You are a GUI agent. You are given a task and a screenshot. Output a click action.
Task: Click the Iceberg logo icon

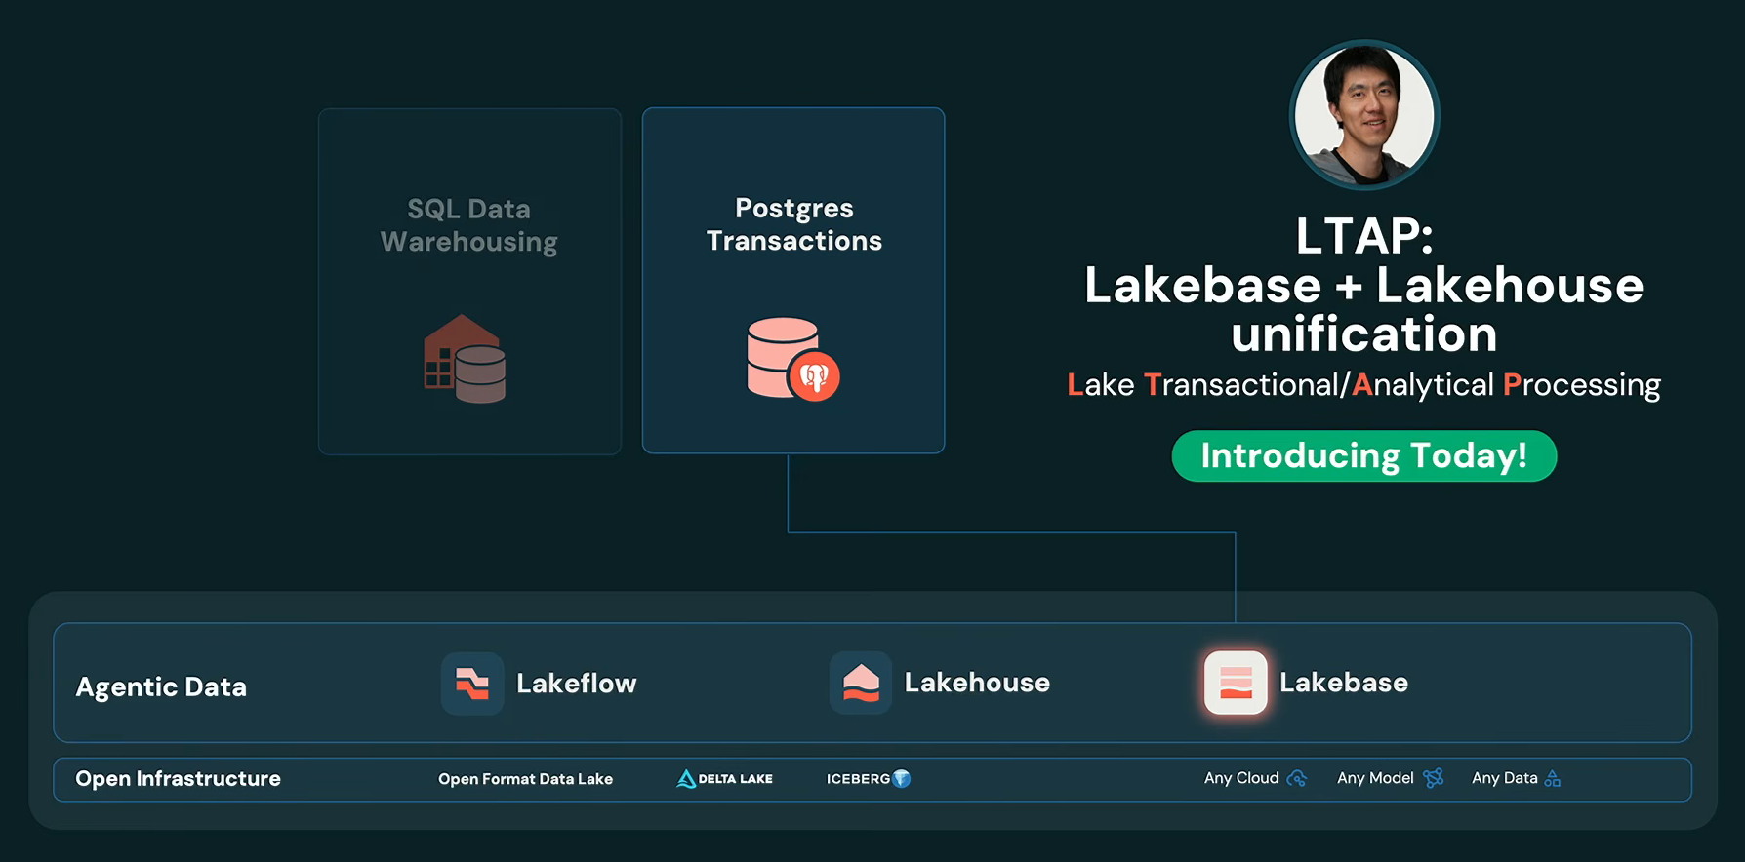[x=902, y=778]
